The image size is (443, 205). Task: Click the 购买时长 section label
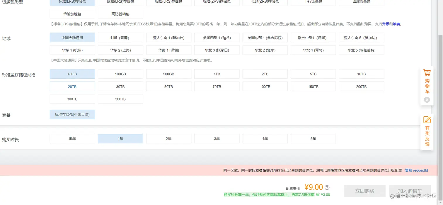click(10, 140)
